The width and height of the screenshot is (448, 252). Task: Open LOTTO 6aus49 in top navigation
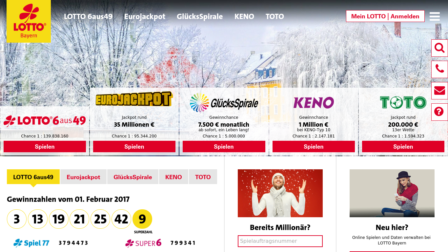click(88, 16)
